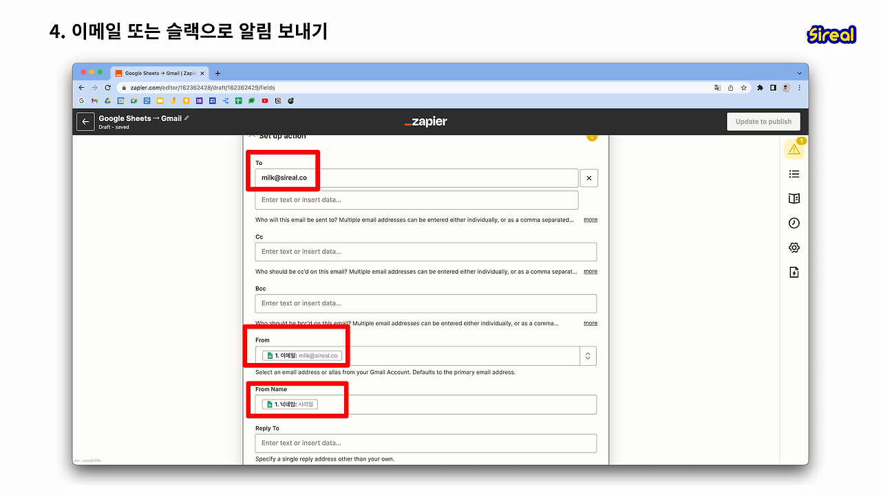Open the Extensions puzzle icon

pyautogui.click(x=761, y=88)
